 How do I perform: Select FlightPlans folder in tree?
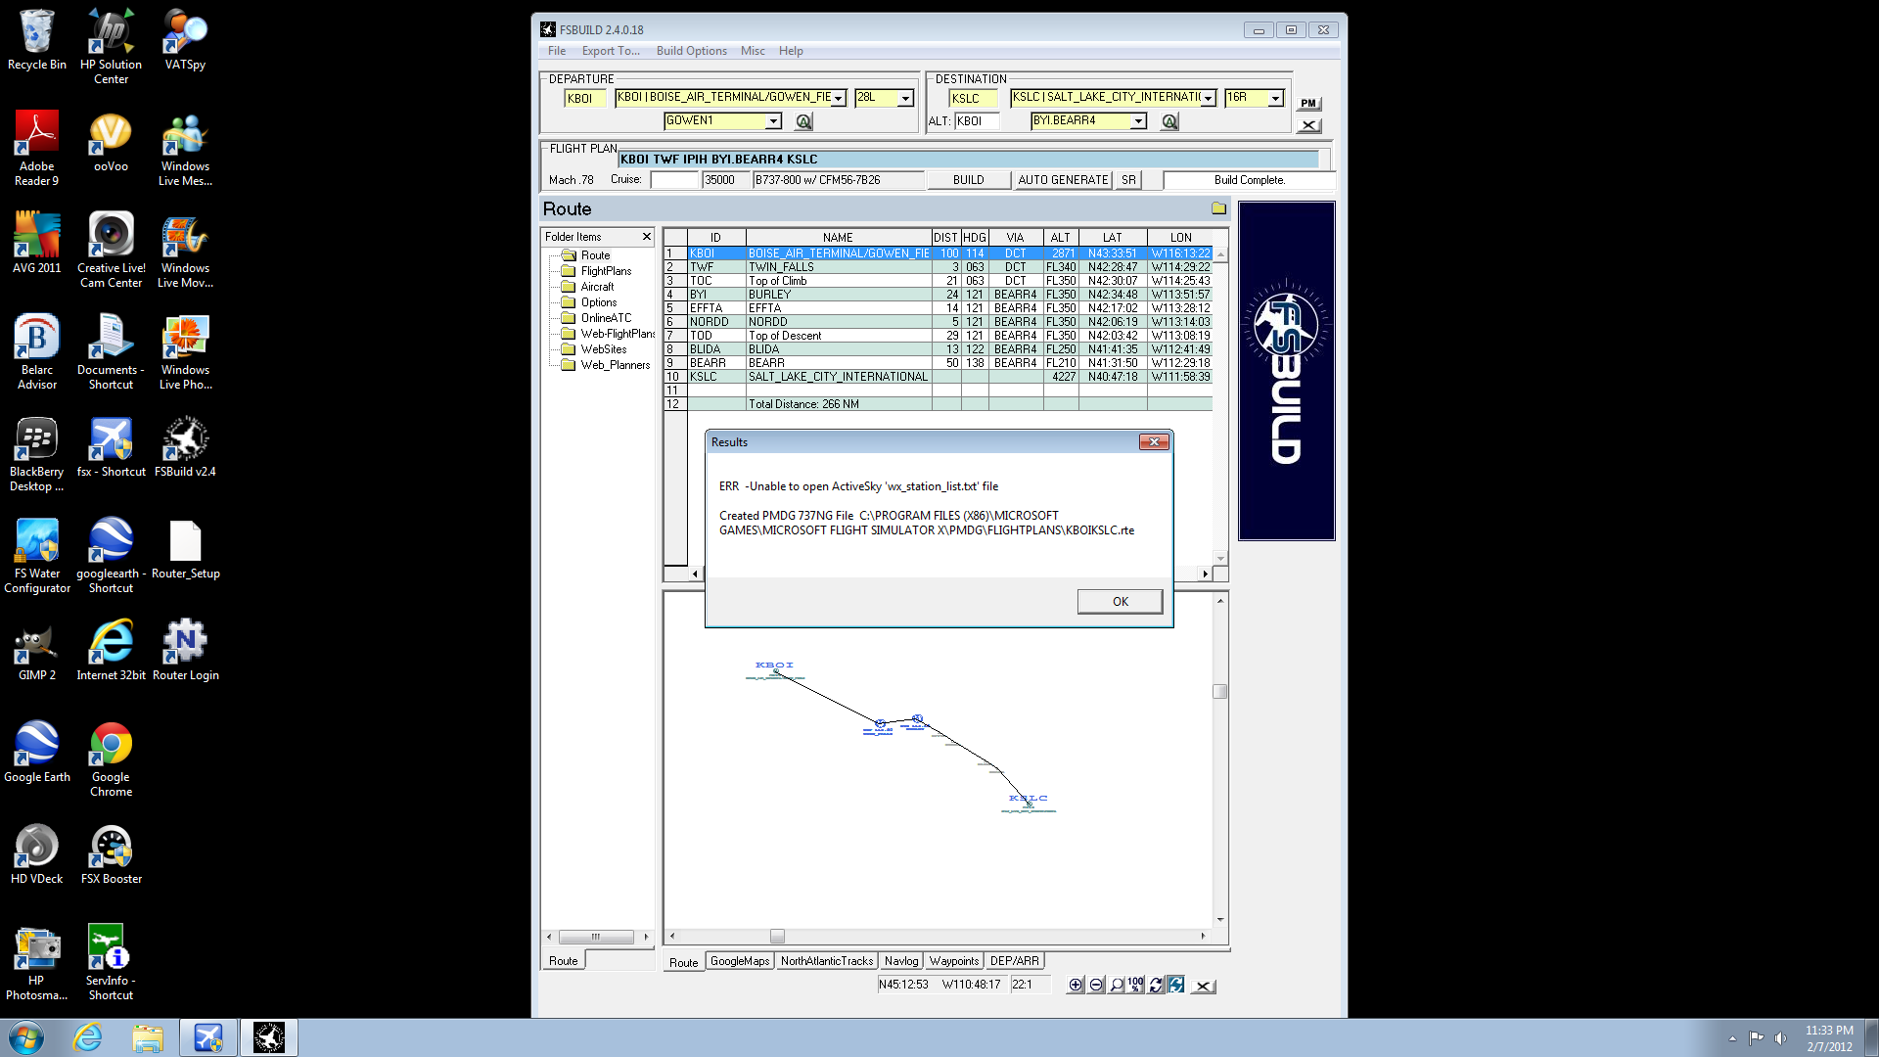tap(606, 271)
